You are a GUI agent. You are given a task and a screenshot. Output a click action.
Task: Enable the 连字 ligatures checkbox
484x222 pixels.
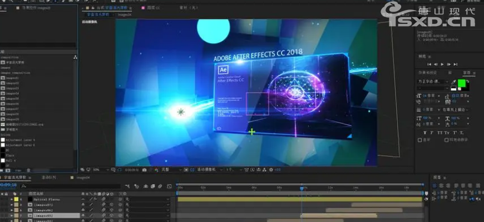click(420, 140)
